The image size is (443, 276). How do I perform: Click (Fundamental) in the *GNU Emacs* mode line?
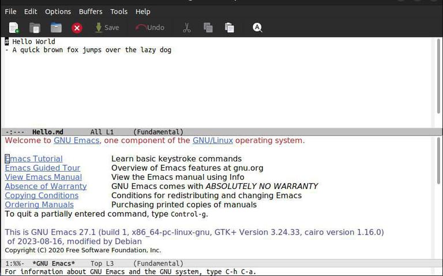tap(158, 263)
